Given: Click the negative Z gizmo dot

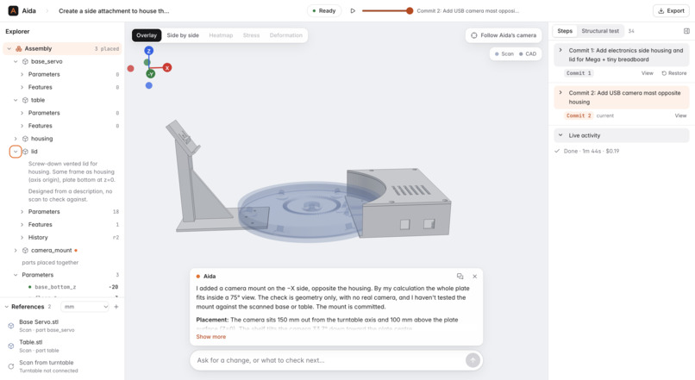Looking at the screenshot, I should [149, 85].
